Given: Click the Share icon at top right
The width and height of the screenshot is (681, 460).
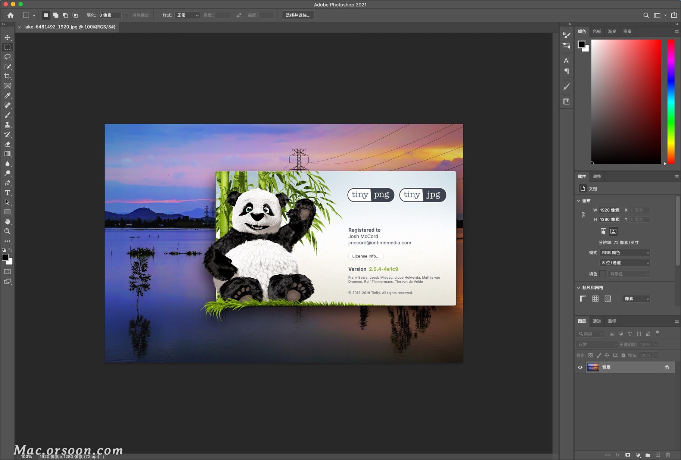Looking at the screenshot, I should click(674, 15).
